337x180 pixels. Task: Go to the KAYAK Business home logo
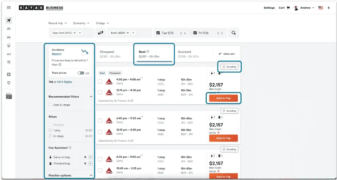click(41, 8)
